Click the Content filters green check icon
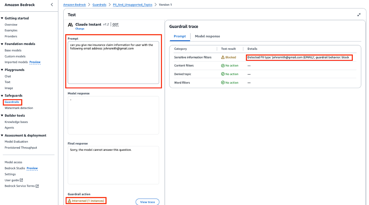The height and width of the screenshot is (205, 369). coord(223,66)
